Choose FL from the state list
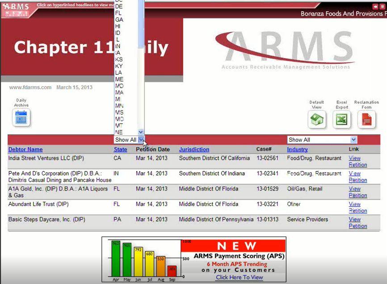Screen dimensions: 387x284 coord(118,13)
